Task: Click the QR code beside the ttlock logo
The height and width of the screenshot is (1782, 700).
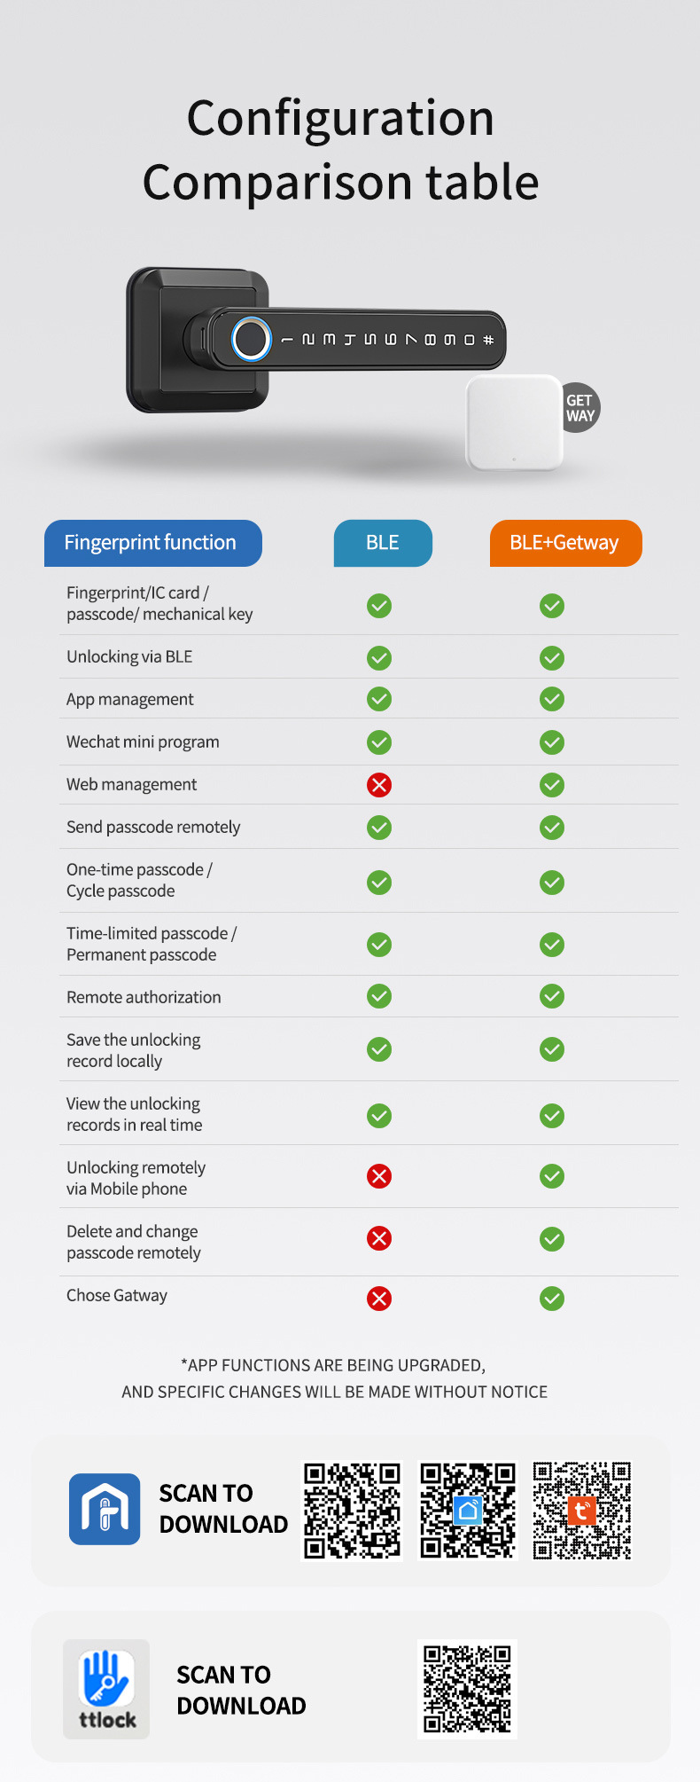Action: (467, 1689)
